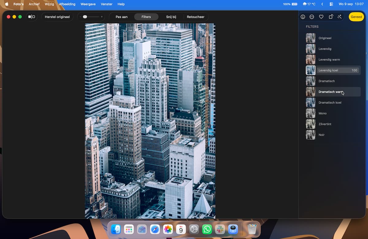Viewport: 368px width, 239px height.
Task: Mark photo as favorite with heart icon
Action: point(321,17)
